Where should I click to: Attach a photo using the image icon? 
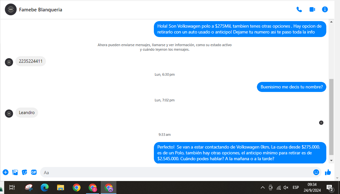coord(15,172)
